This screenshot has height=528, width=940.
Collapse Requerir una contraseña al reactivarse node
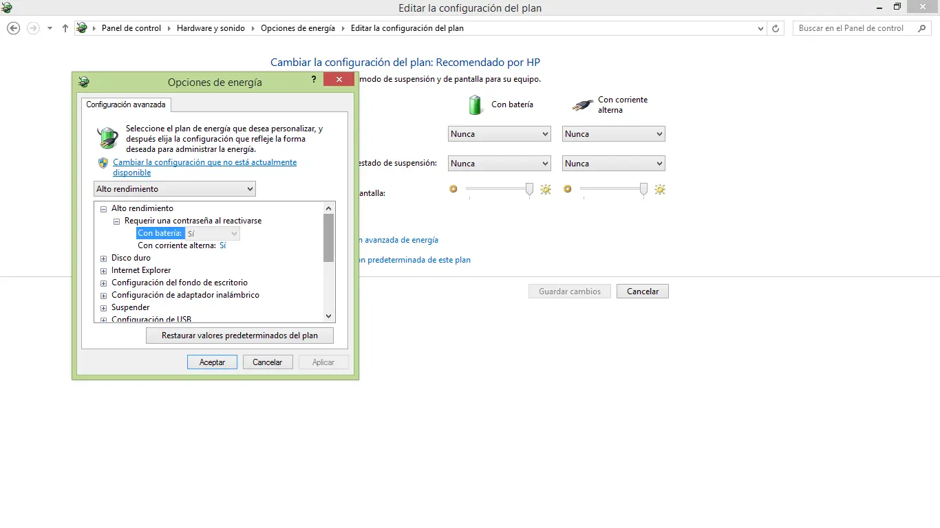click(x=117, y=221)
